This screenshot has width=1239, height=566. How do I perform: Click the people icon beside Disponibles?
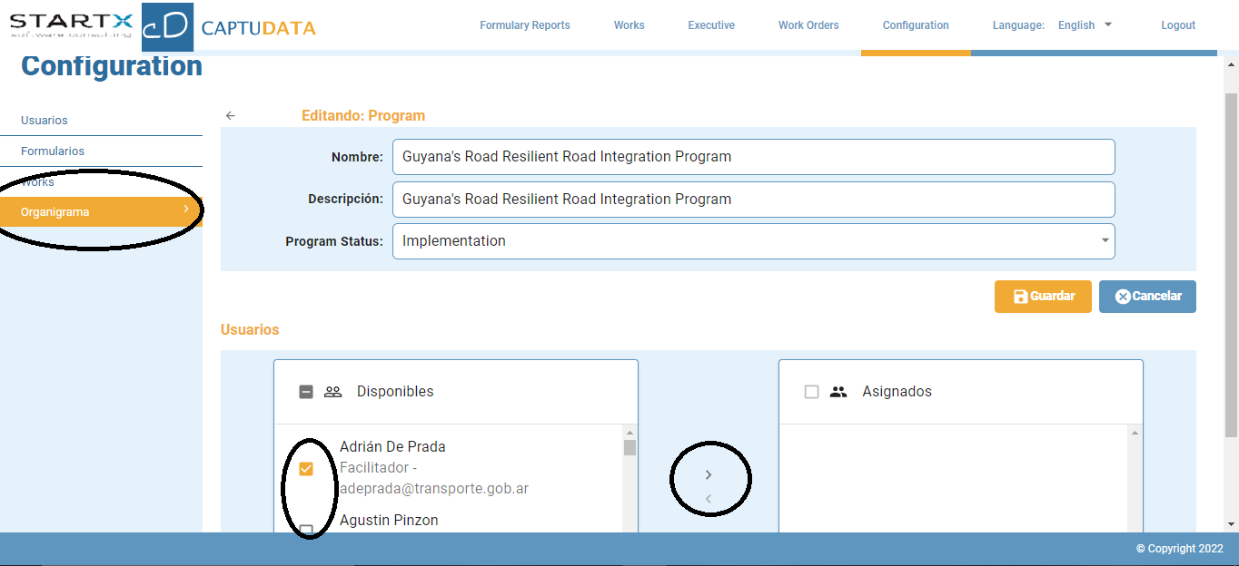(332, 392)
